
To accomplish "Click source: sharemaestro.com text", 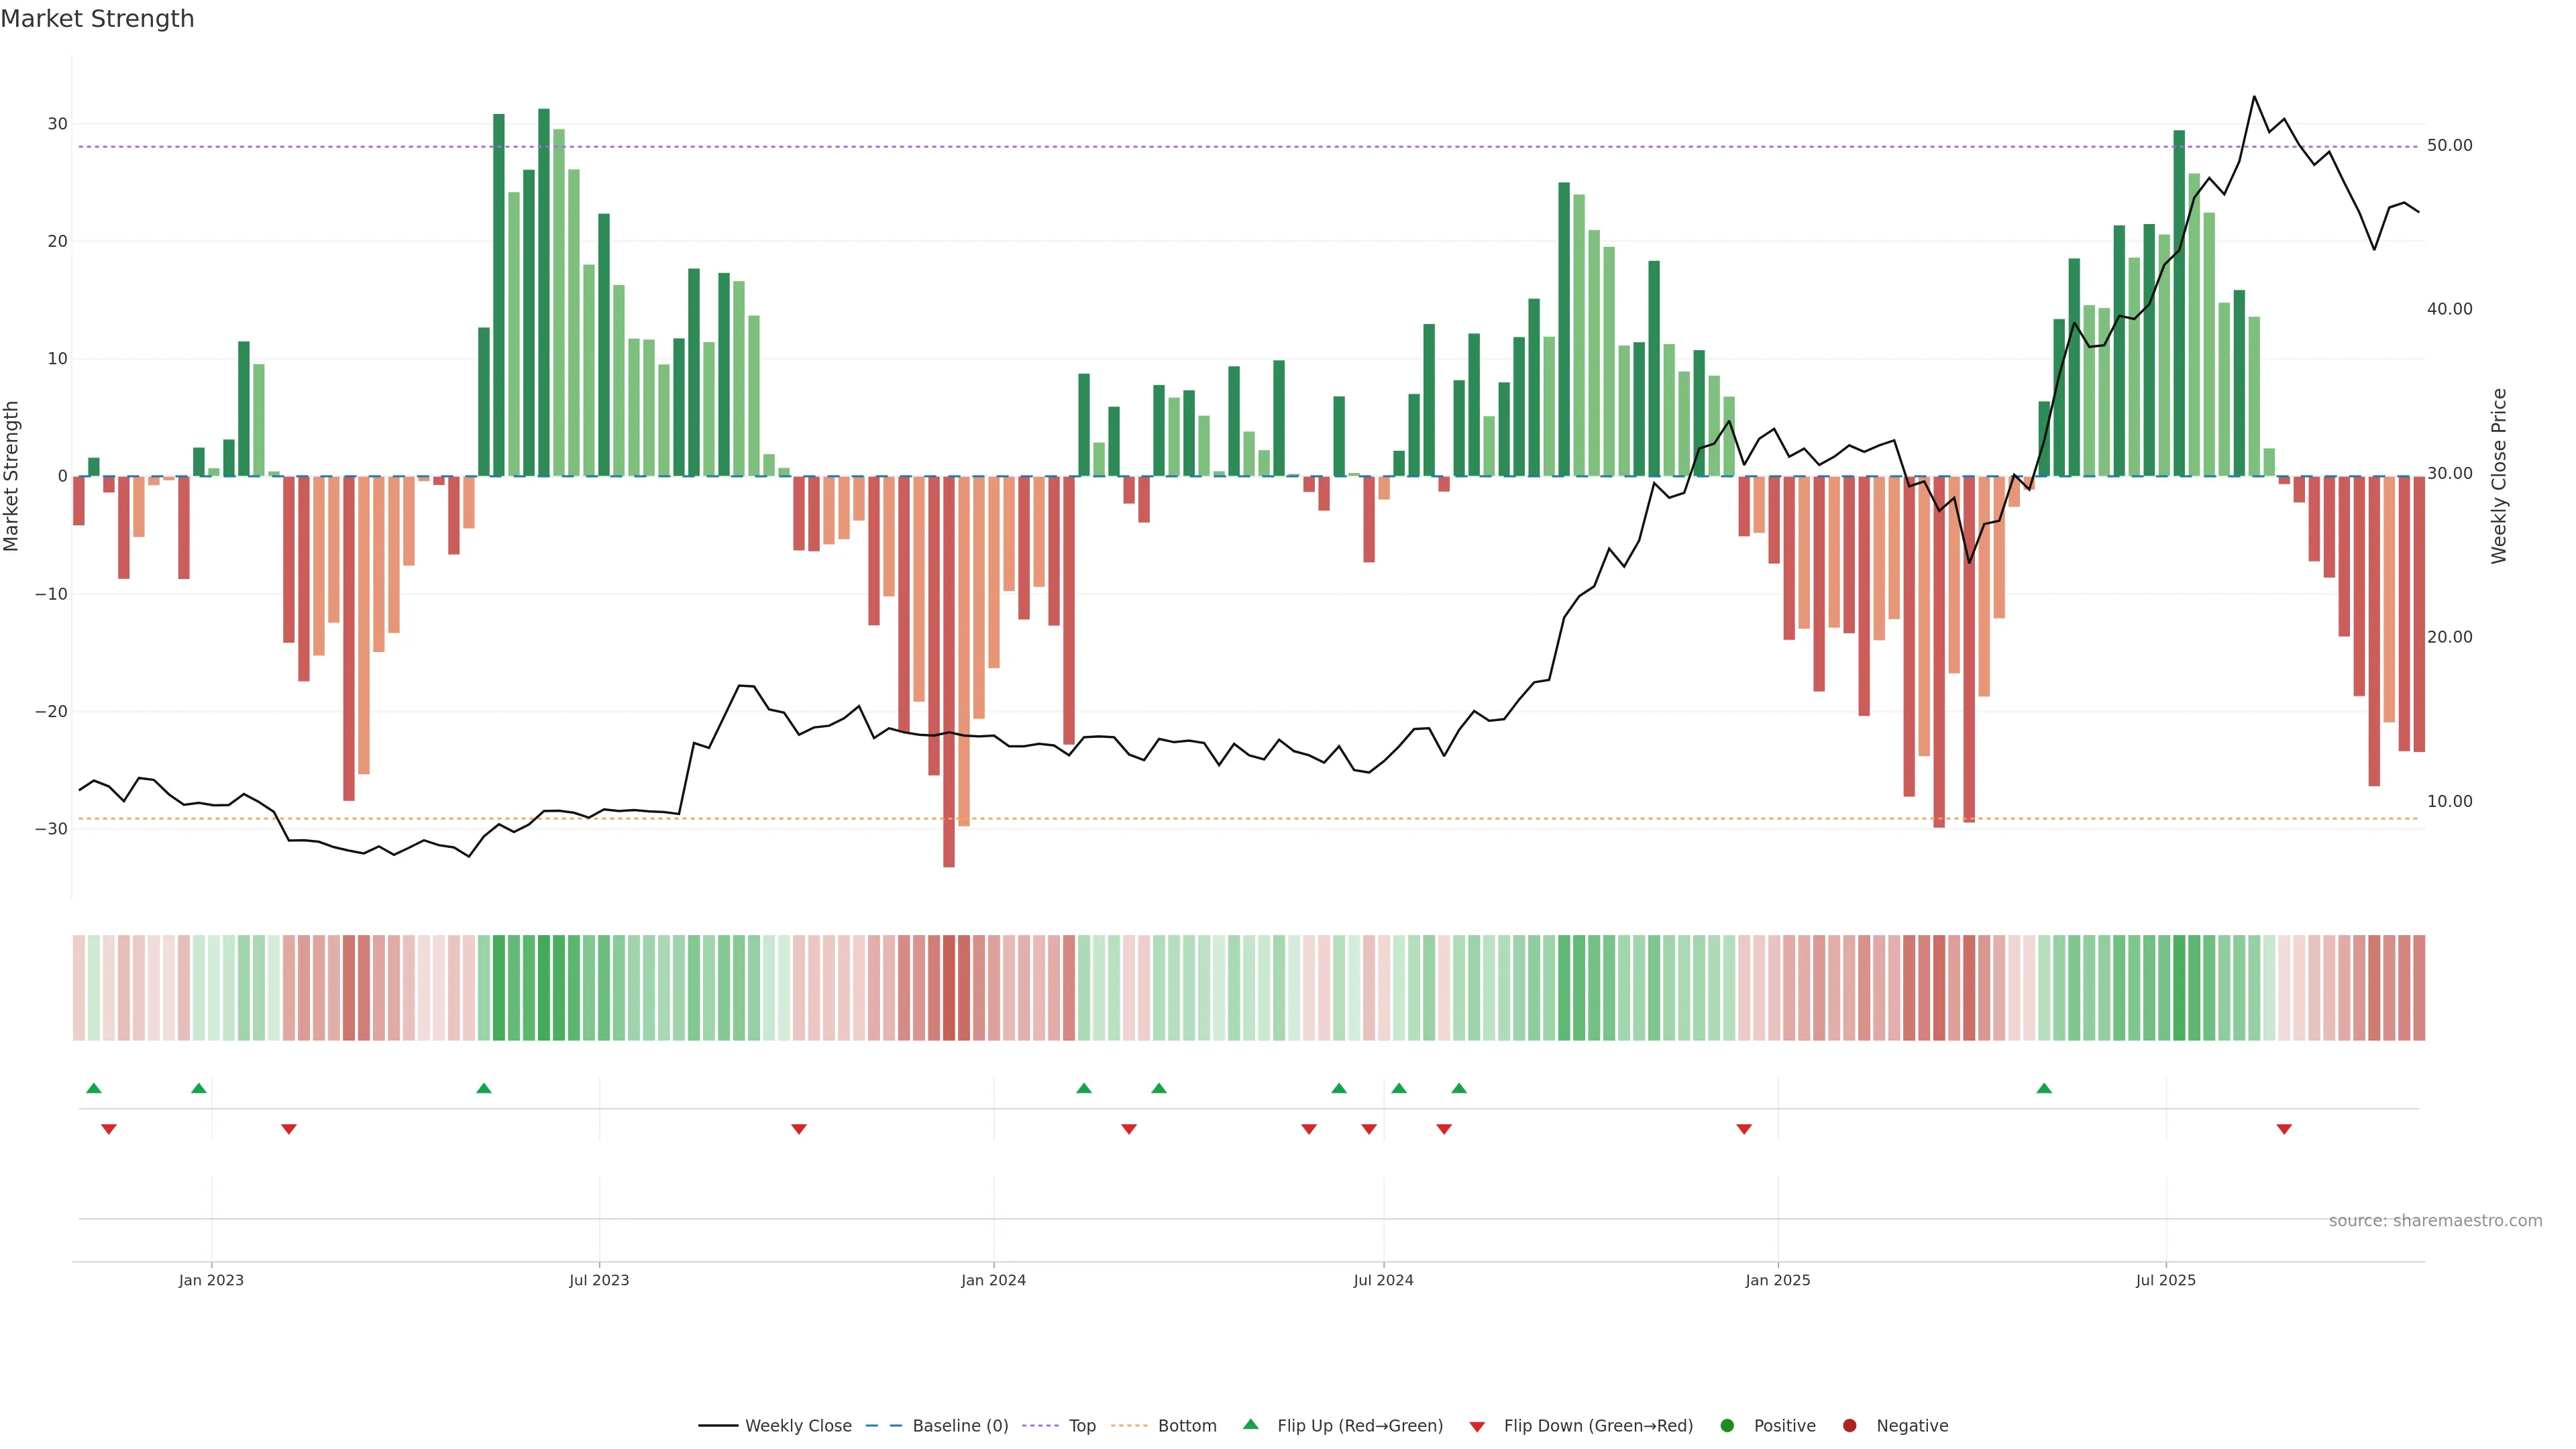I will point(2435,1220).
